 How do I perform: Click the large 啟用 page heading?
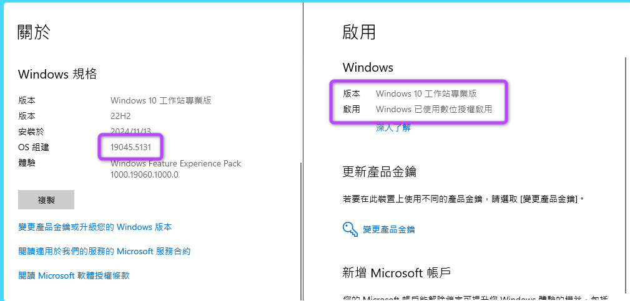[x=359, y=32]
